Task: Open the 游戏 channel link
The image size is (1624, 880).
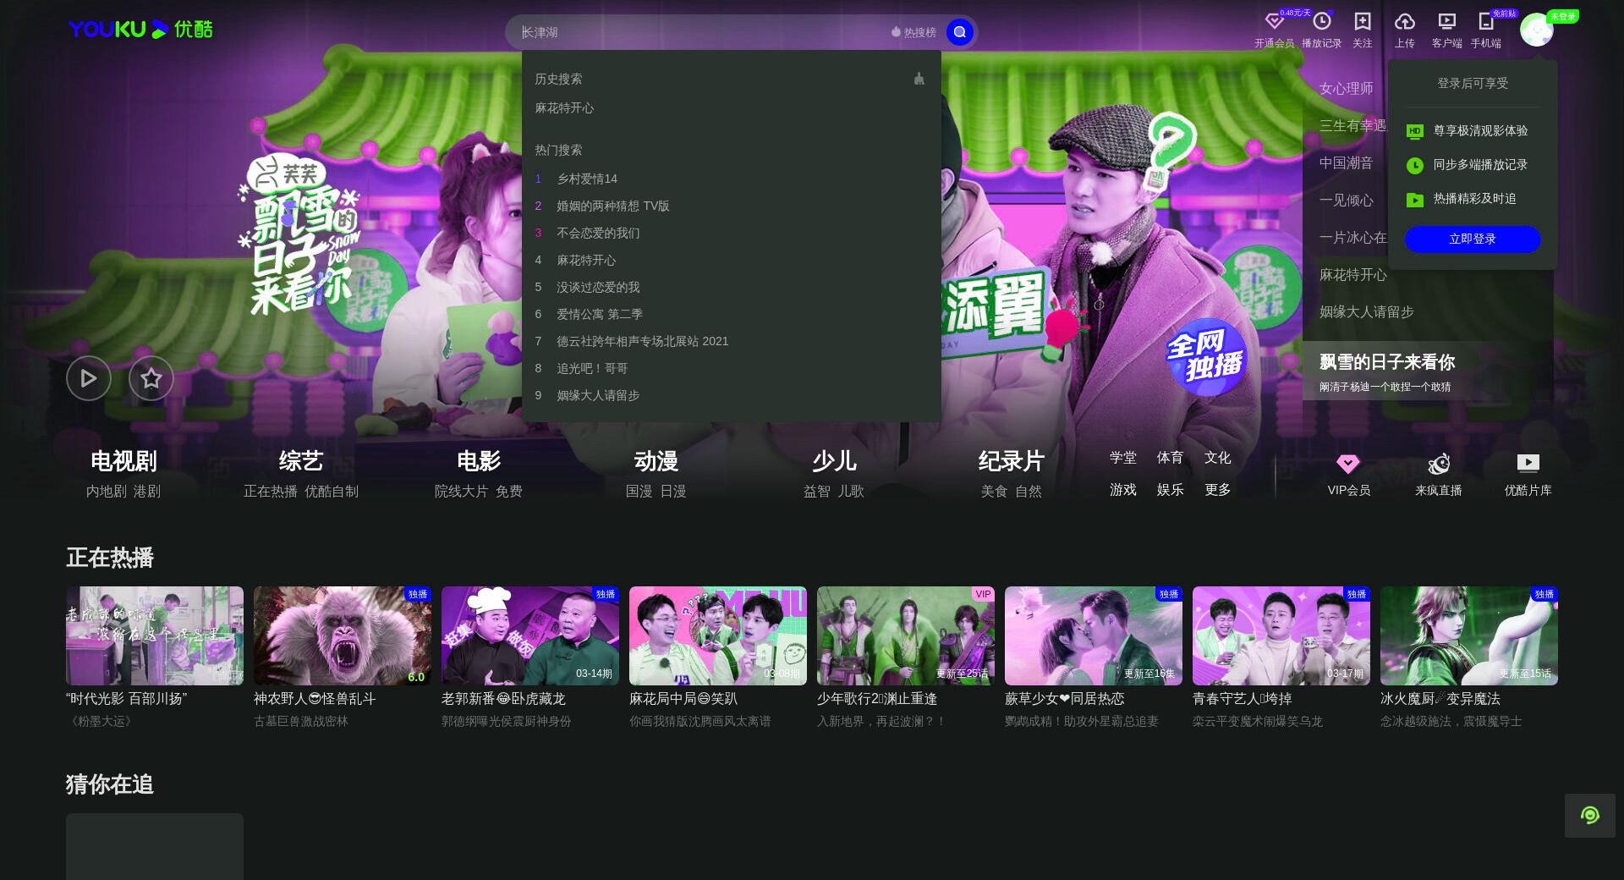Action: coord(1123,490)
